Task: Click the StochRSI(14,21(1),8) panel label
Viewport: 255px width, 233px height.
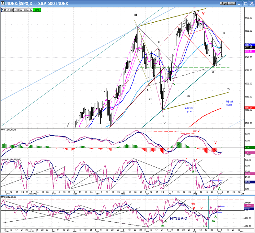Action: point(11,160)
